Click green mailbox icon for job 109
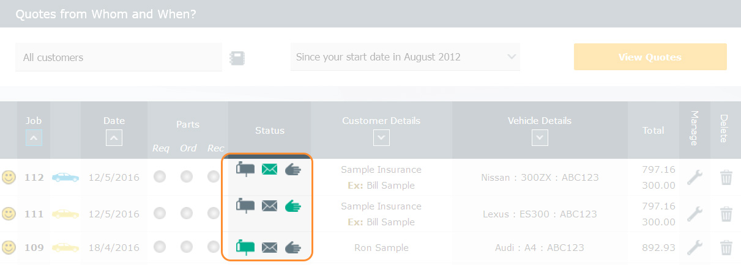This screenshot has width=741, height=265. [x=245, y=247]
